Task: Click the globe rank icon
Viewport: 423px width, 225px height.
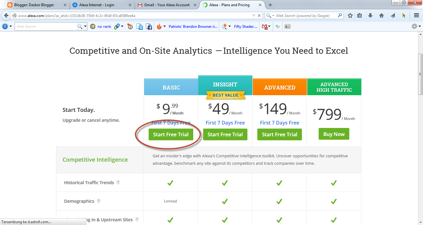Action: click(93, 27)
